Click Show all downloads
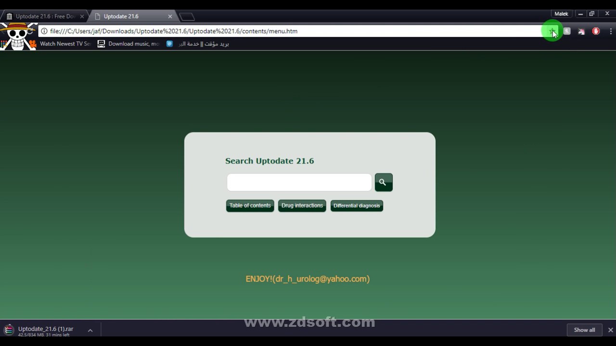616x346 pixels. (x=584, y=330)
